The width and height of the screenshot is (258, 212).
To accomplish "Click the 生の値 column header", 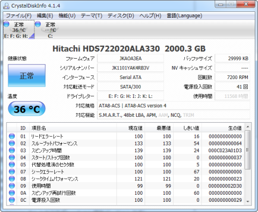I will point(223,128).
